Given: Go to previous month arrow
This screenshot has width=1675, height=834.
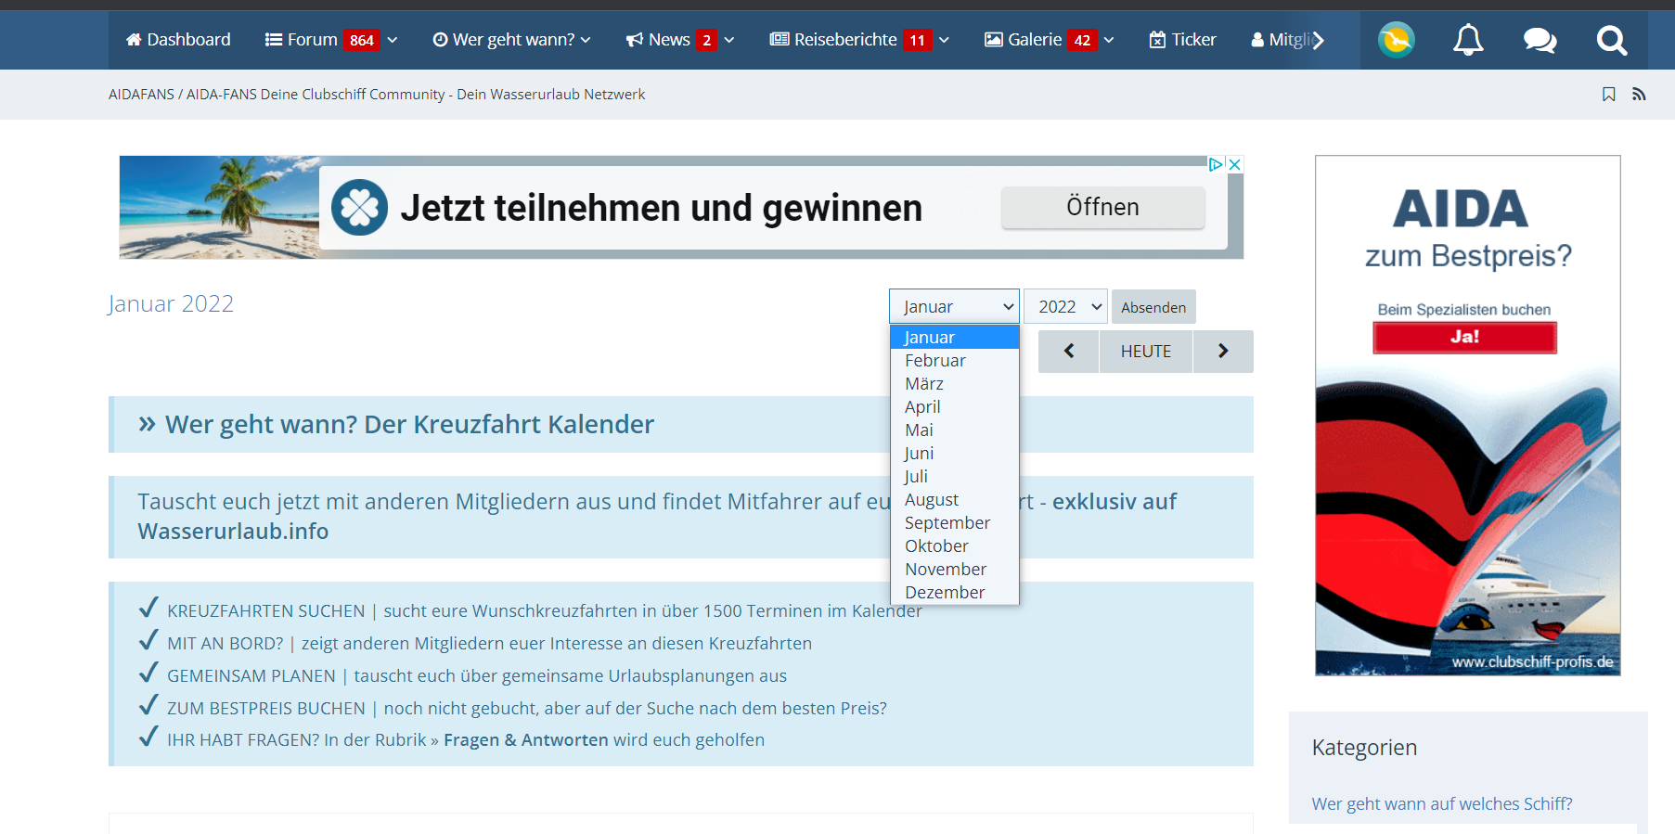Looking at the screenshot, I should pyautogui.click(x=1068, y=352).
